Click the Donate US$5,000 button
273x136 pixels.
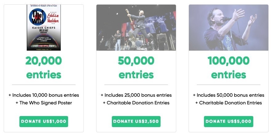[x=229, y=122]
